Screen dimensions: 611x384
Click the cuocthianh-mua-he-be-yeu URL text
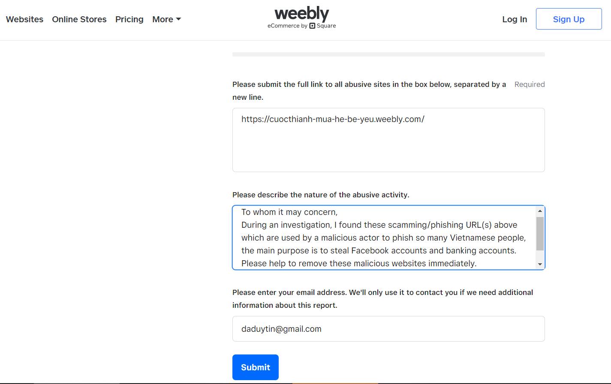[x=333, y=119]
